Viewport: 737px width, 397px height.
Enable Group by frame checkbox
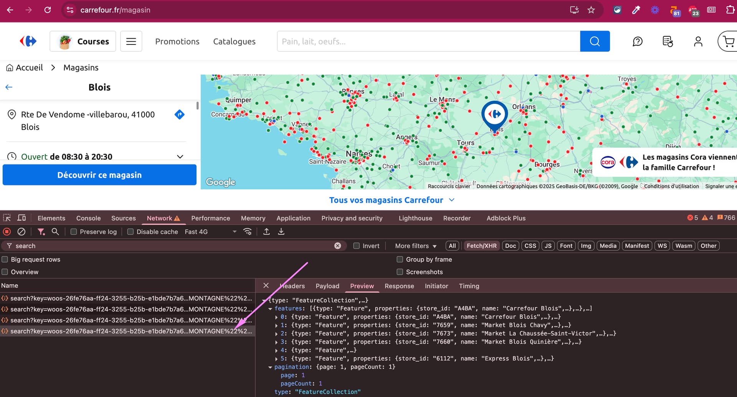pos(400,259)
